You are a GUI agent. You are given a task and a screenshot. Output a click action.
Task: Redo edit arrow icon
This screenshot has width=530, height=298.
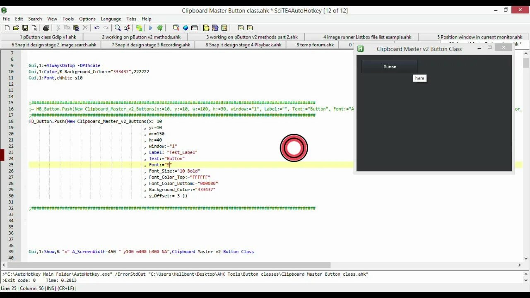tap(106, 28)
